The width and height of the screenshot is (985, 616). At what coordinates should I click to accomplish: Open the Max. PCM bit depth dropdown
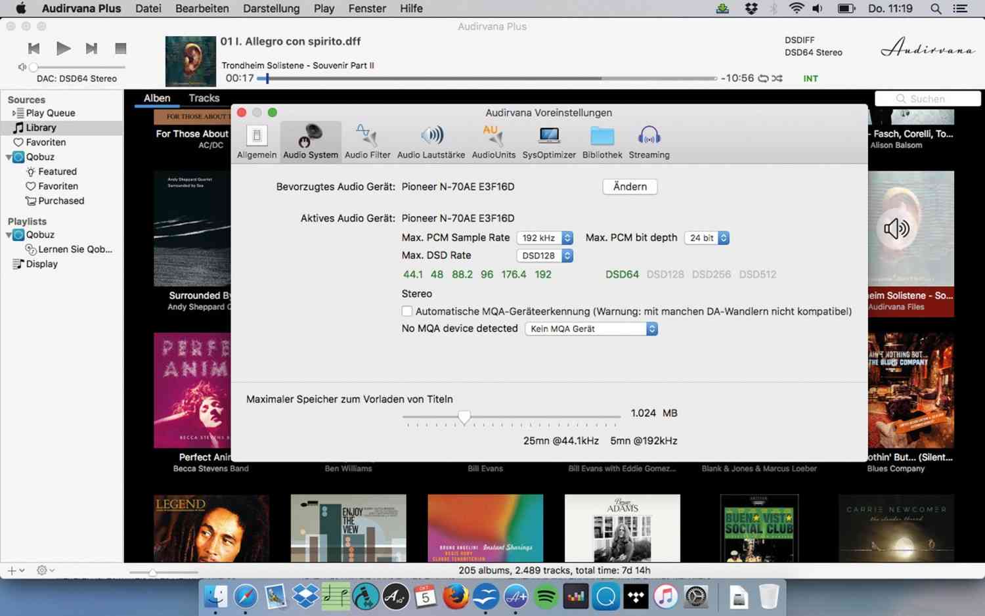[x=707, y=238]
